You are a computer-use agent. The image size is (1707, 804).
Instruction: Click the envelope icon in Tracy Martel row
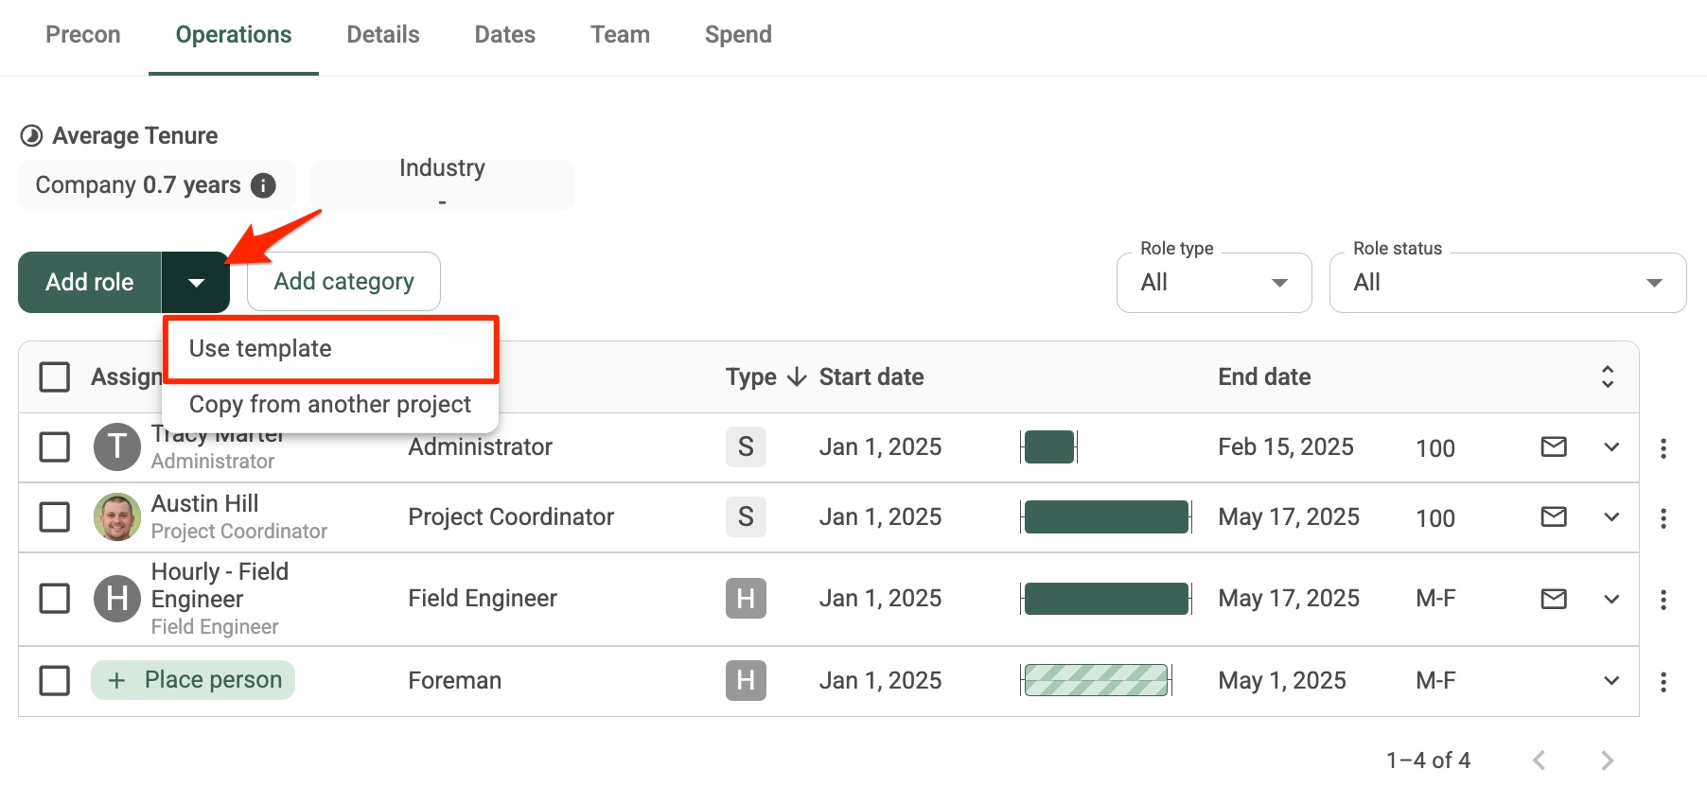point(1554,446)
